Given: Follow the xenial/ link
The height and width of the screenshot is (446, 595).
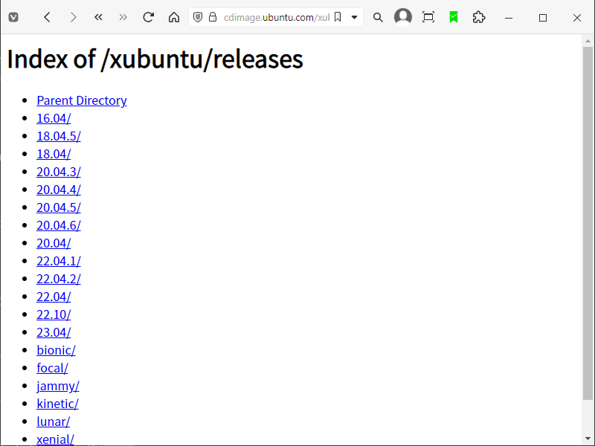Looking at the screenshot, I should [x=55, y=439].
